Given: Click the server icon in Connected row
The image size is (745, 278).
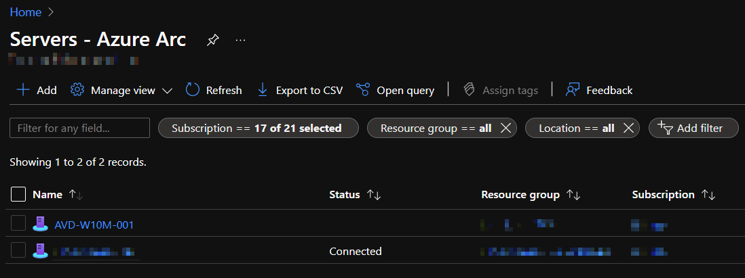Looking at the screenshot, I should (x=41, y=250).
